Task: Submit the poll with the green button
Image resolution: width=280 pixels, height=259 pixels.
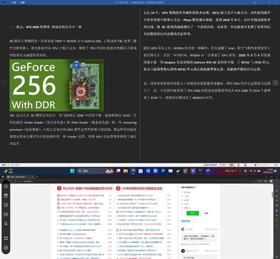Action: coord(192,213)
